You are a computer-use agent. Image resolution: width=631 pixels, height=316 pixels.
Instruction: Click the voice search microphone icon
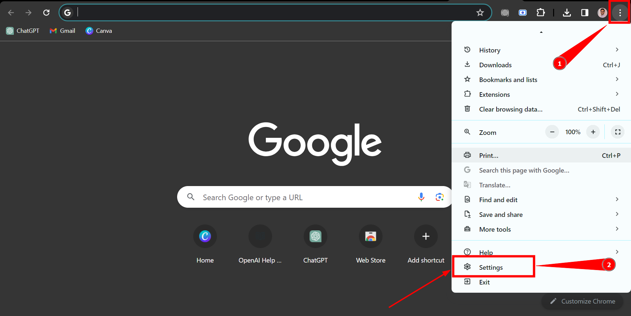tap(421, 197)
